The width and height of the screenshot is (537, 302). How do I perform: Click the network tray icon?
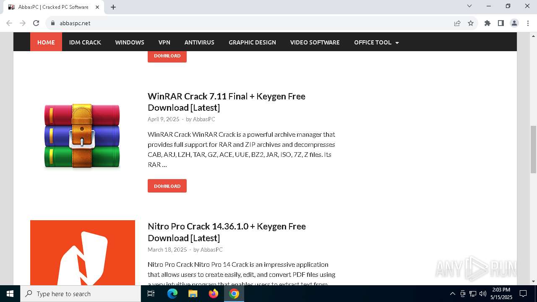point(473,294)
